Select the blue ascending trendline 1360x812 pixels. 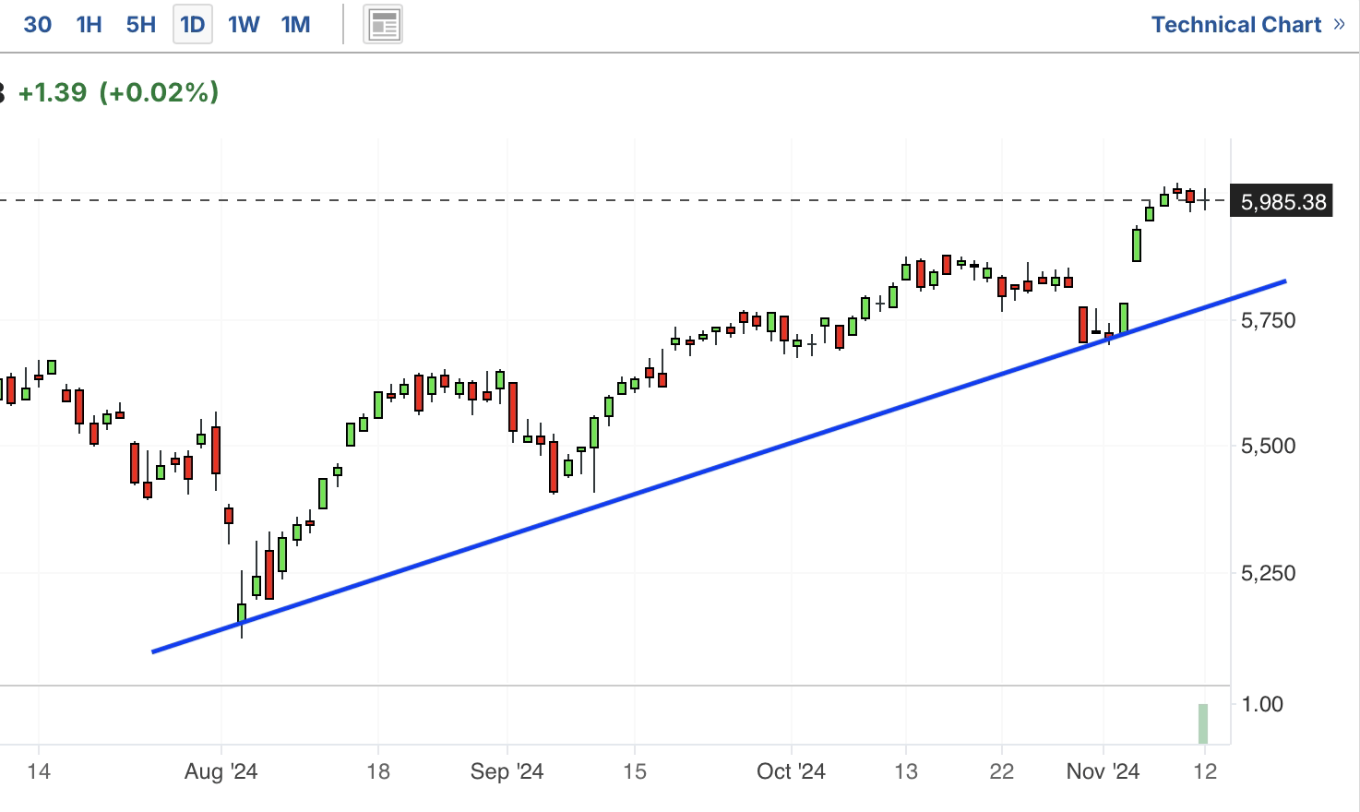pyautogui.click(x=720, y=466)
